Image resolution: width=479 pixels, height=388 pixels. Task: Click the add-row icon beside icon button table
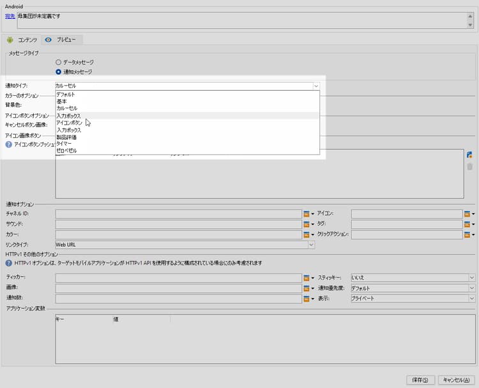pos(469,155)
